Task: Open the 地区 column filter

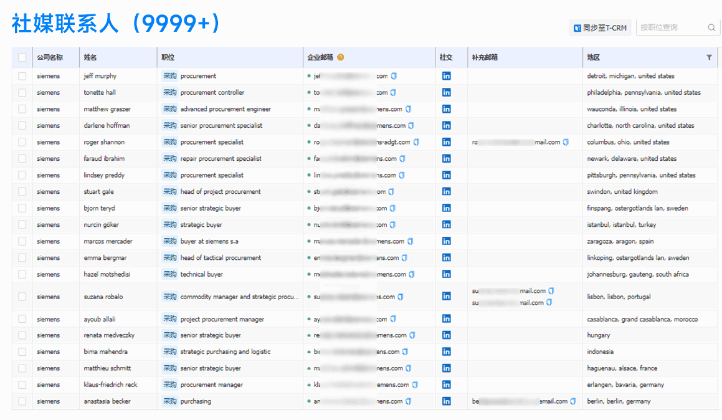Action: (x=709, y=57)
